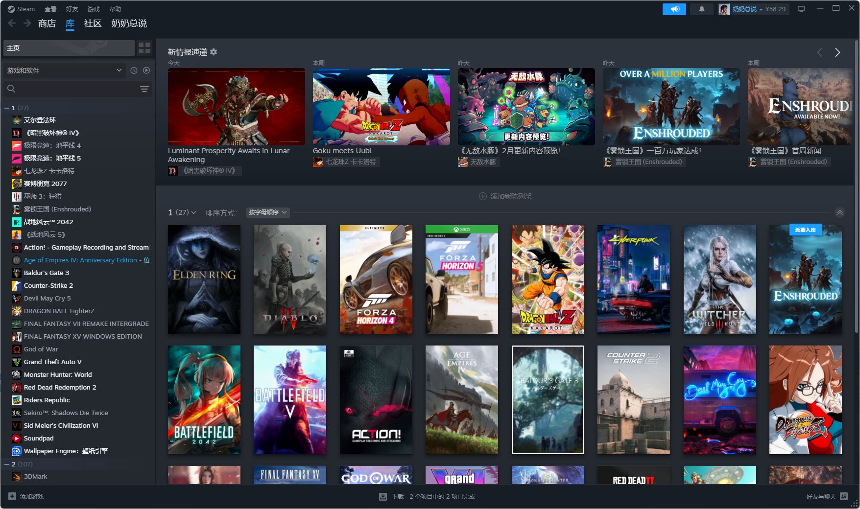Go to the 商店 tab
Image resolution: width=860 pixels, height=509 pixels.
[x=47, y=23]
